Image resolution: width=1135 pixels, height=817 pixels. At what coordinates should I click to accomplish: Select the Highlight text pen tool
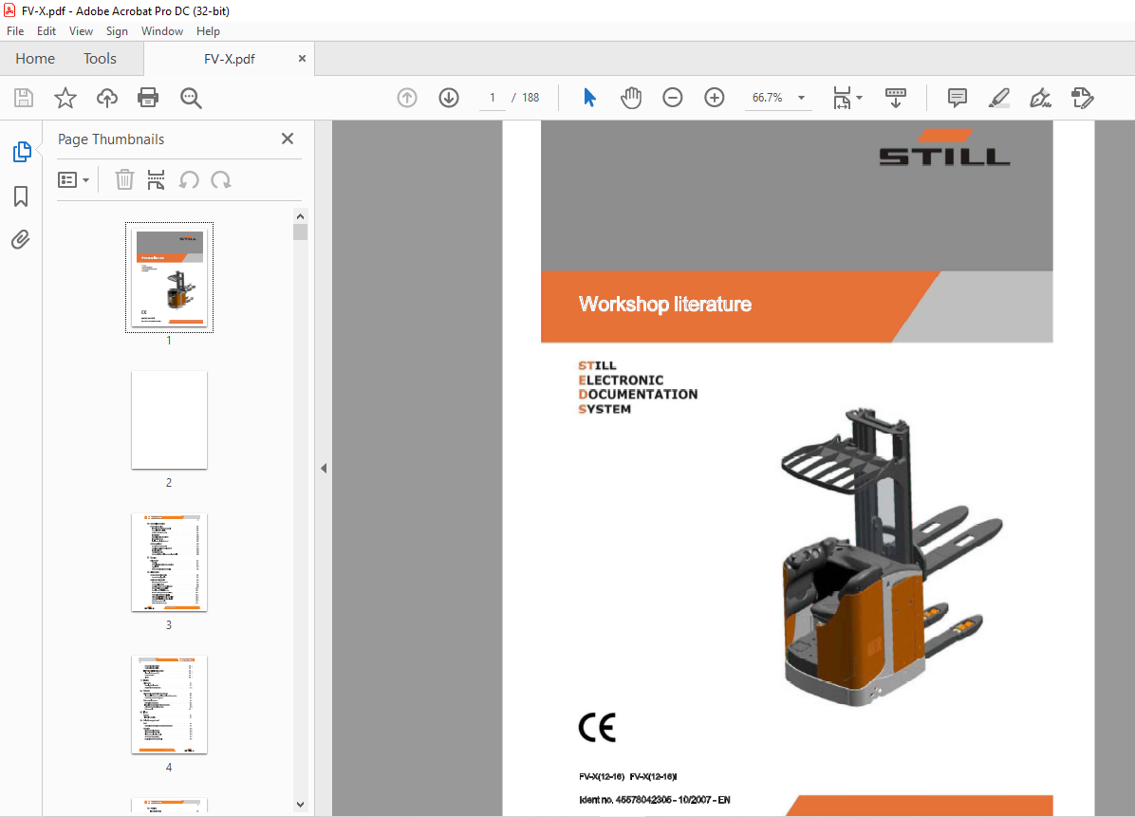click(999, 98)
